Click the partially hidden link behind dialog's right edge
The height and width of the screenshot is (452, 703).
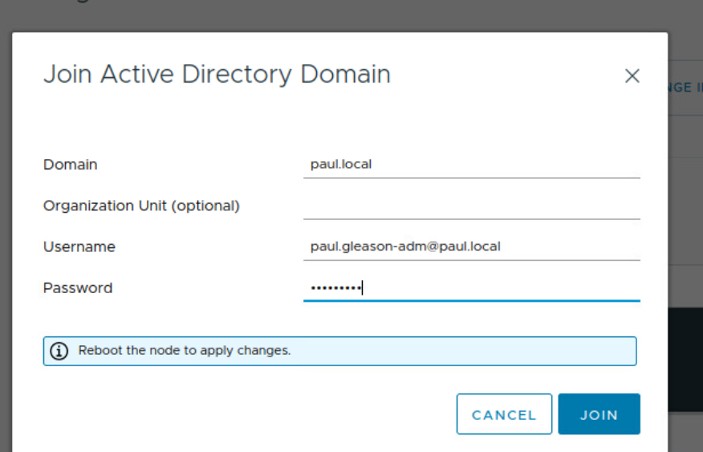point(684,88)
